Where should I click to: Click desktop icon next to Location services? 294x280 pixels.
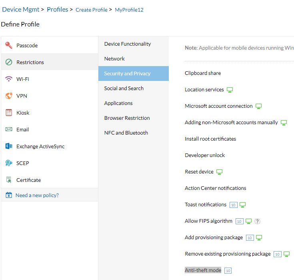[x=230, y=90]
